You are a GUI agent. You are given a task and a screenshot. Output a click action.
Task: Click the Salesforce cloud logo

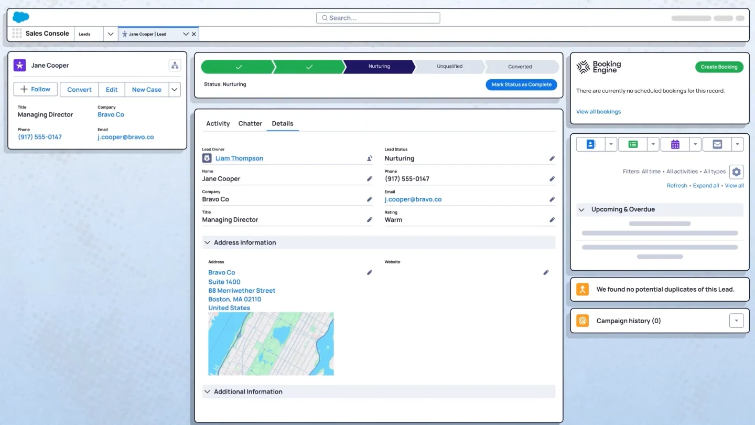(20, 17)
